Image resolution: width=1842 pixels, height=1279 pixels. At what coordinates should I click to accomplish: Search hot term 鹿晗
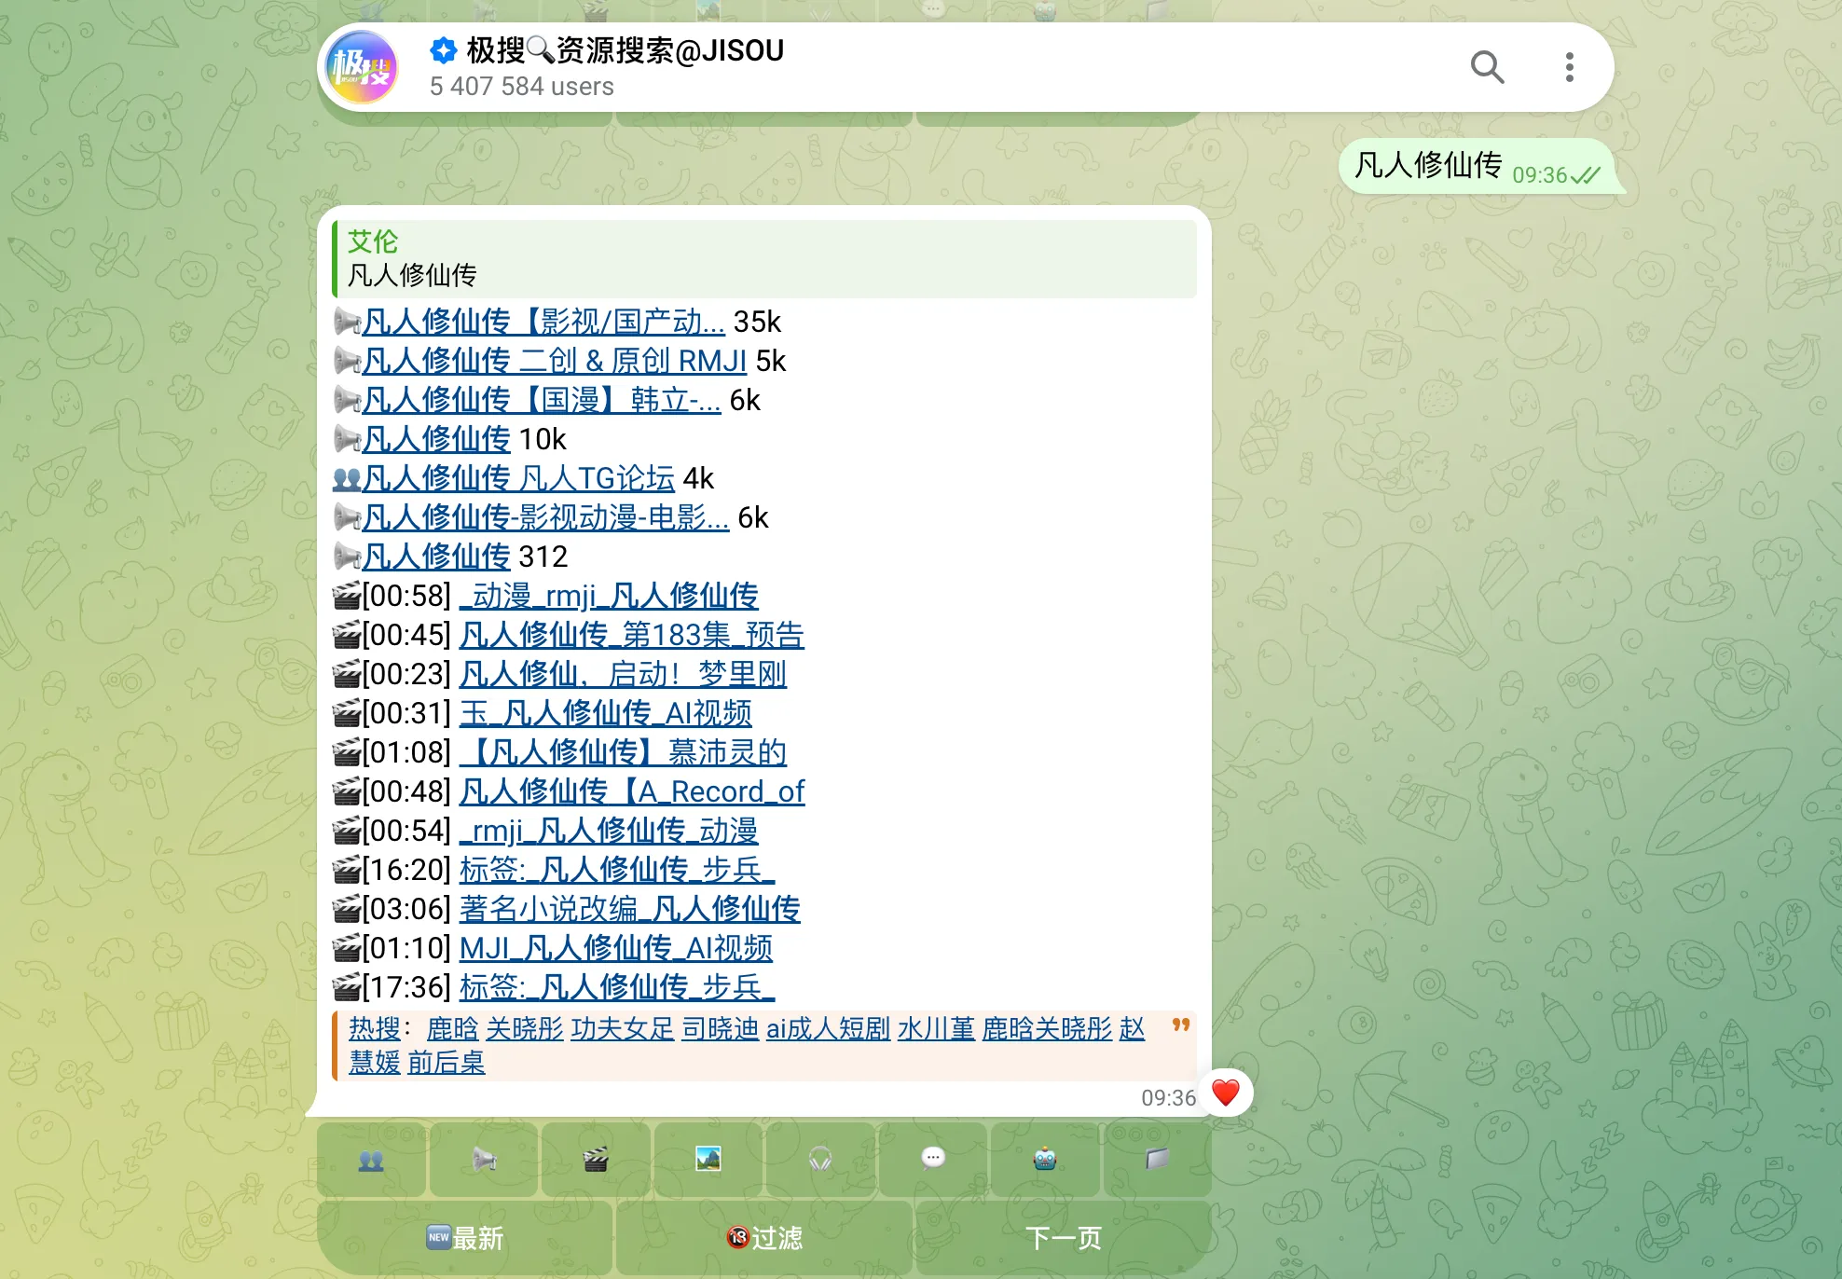tap(452, 1028)
